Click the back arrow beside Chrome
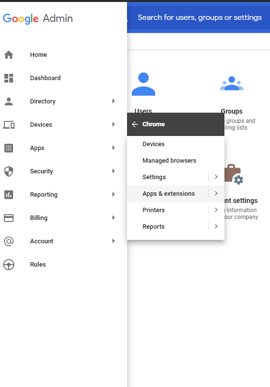The image size is (270, 387). point(135,124)
